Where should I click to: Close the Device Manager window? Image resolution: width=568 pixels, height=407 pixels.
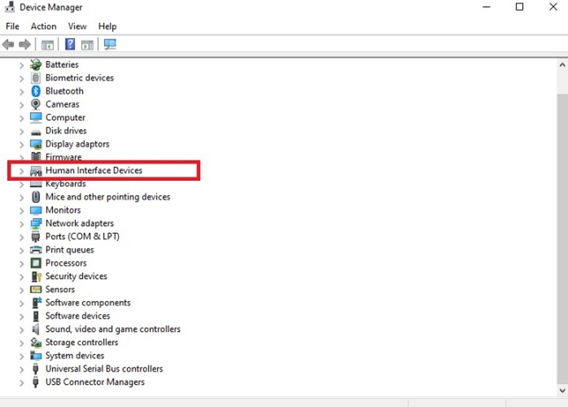(x=553, y=7)
